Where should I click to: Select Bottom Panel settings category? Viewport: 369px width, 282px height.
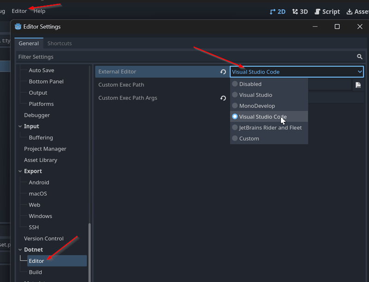point(46,81)
